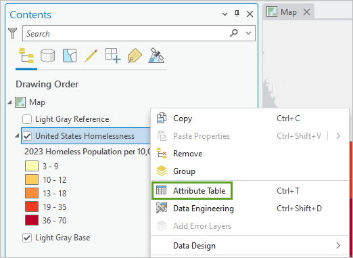This screenshot has height=258, width=353.
Task: Click the '36 - 70' class label
Action: (55, 221)
